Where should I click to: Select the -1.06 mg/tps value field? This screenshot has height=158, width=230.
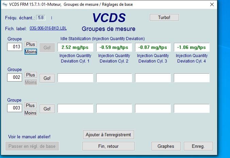[192, 47]
